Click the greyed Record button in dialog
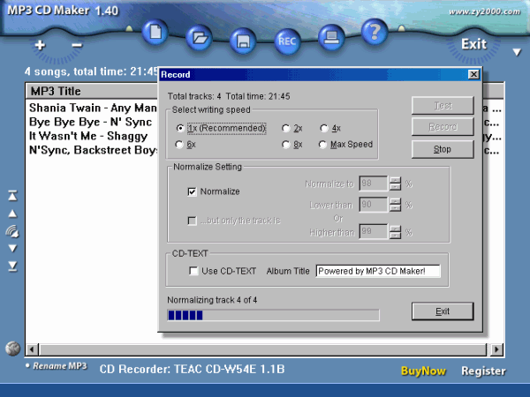 coord(443,127)
